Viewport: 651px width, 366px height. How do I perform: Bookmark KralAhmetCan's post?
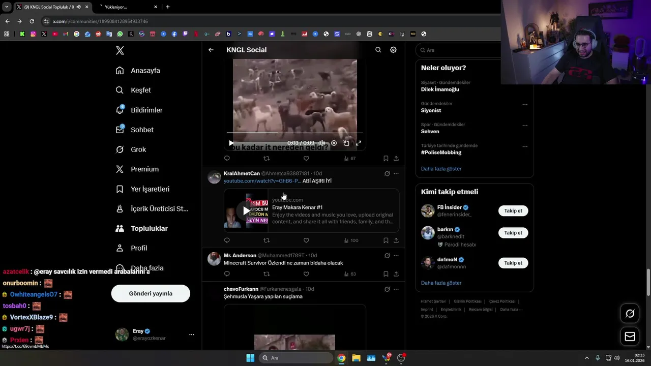click(x=386, y=240)
